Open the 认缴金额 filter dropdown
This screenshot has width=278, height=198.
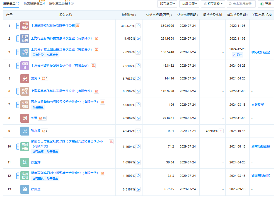click(189, 4)
